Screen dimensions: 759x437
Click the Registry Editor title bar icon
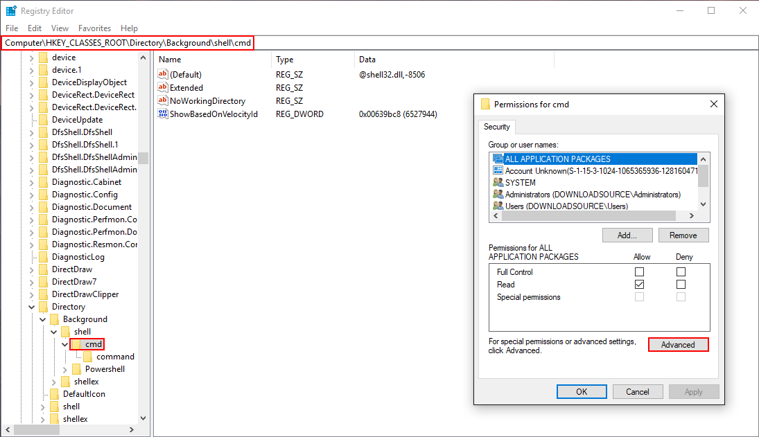(11, 10)
